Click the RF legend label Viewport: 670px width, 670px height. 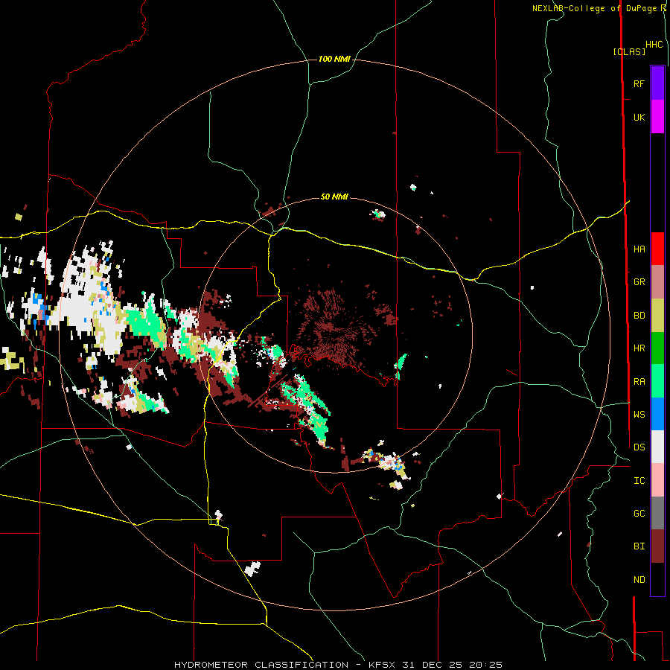point(639,83)
